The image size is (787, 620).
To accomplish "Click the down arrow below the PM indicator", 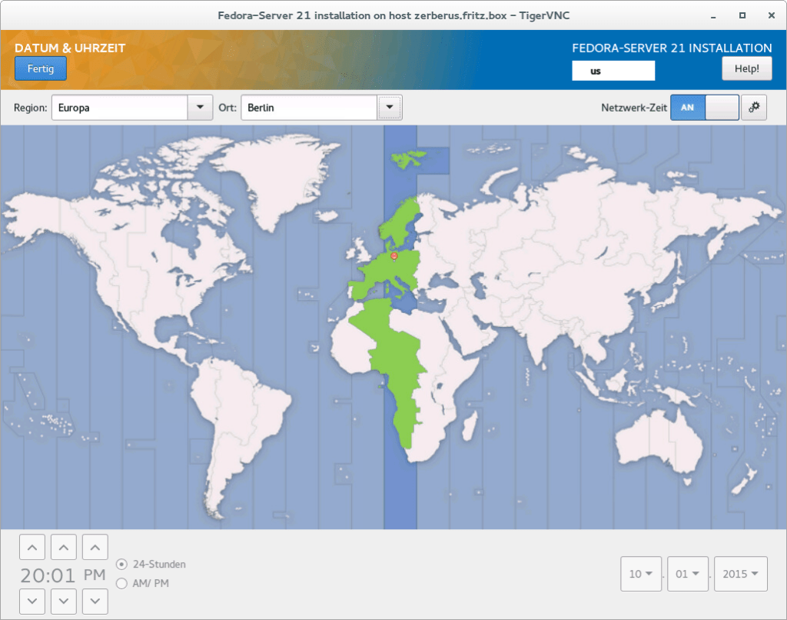I will tap(95, 600).
